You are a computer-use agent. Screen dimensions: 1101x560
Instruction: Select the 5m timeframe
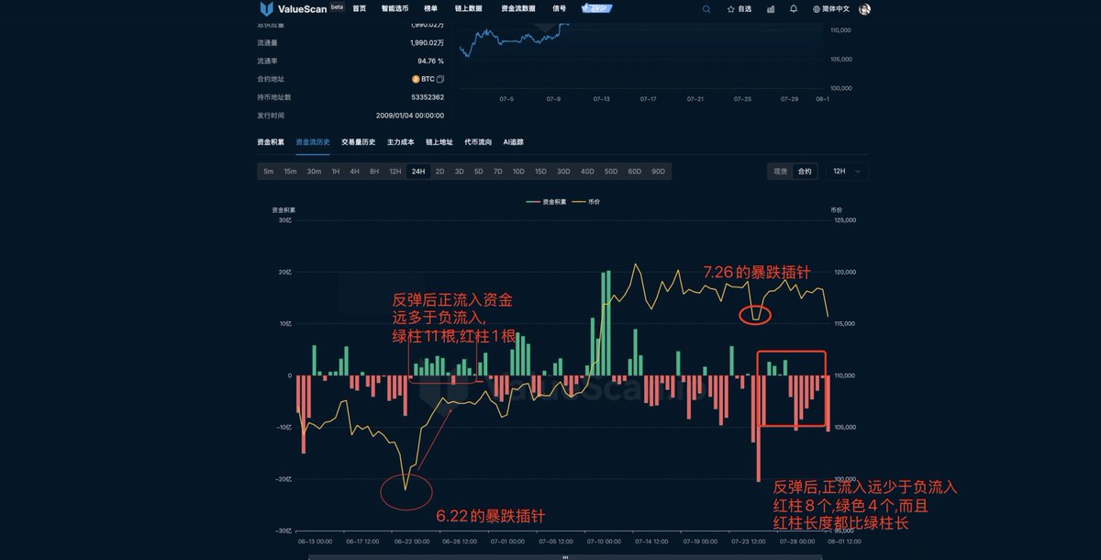tap(268, 171)
